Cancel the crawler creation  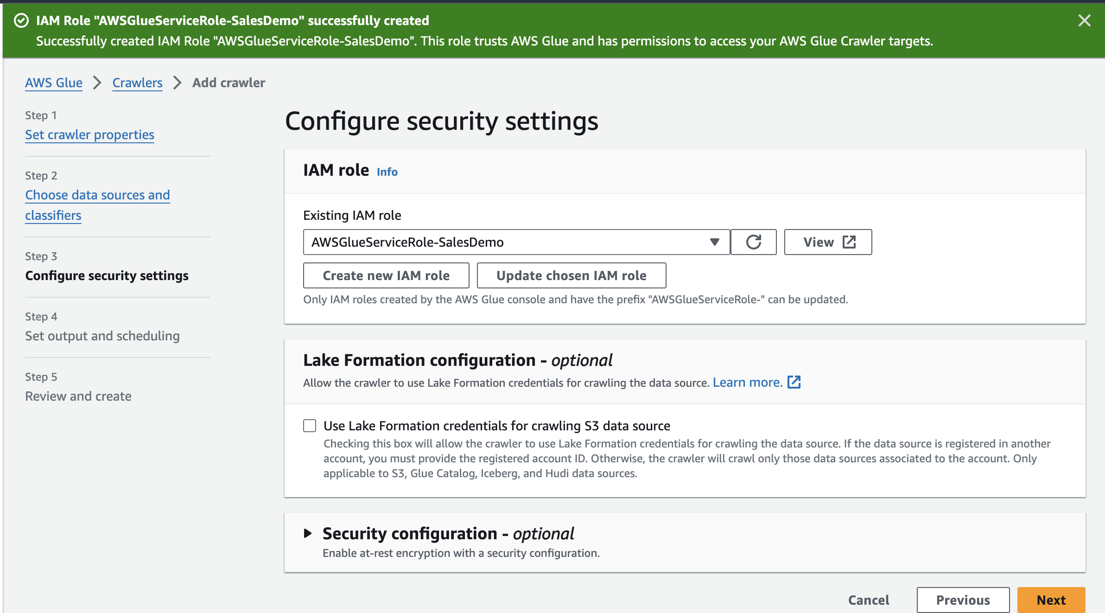(x=868, y=600)
